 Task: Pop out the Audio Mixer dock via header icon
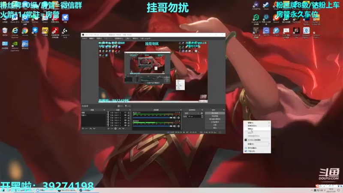181,110
